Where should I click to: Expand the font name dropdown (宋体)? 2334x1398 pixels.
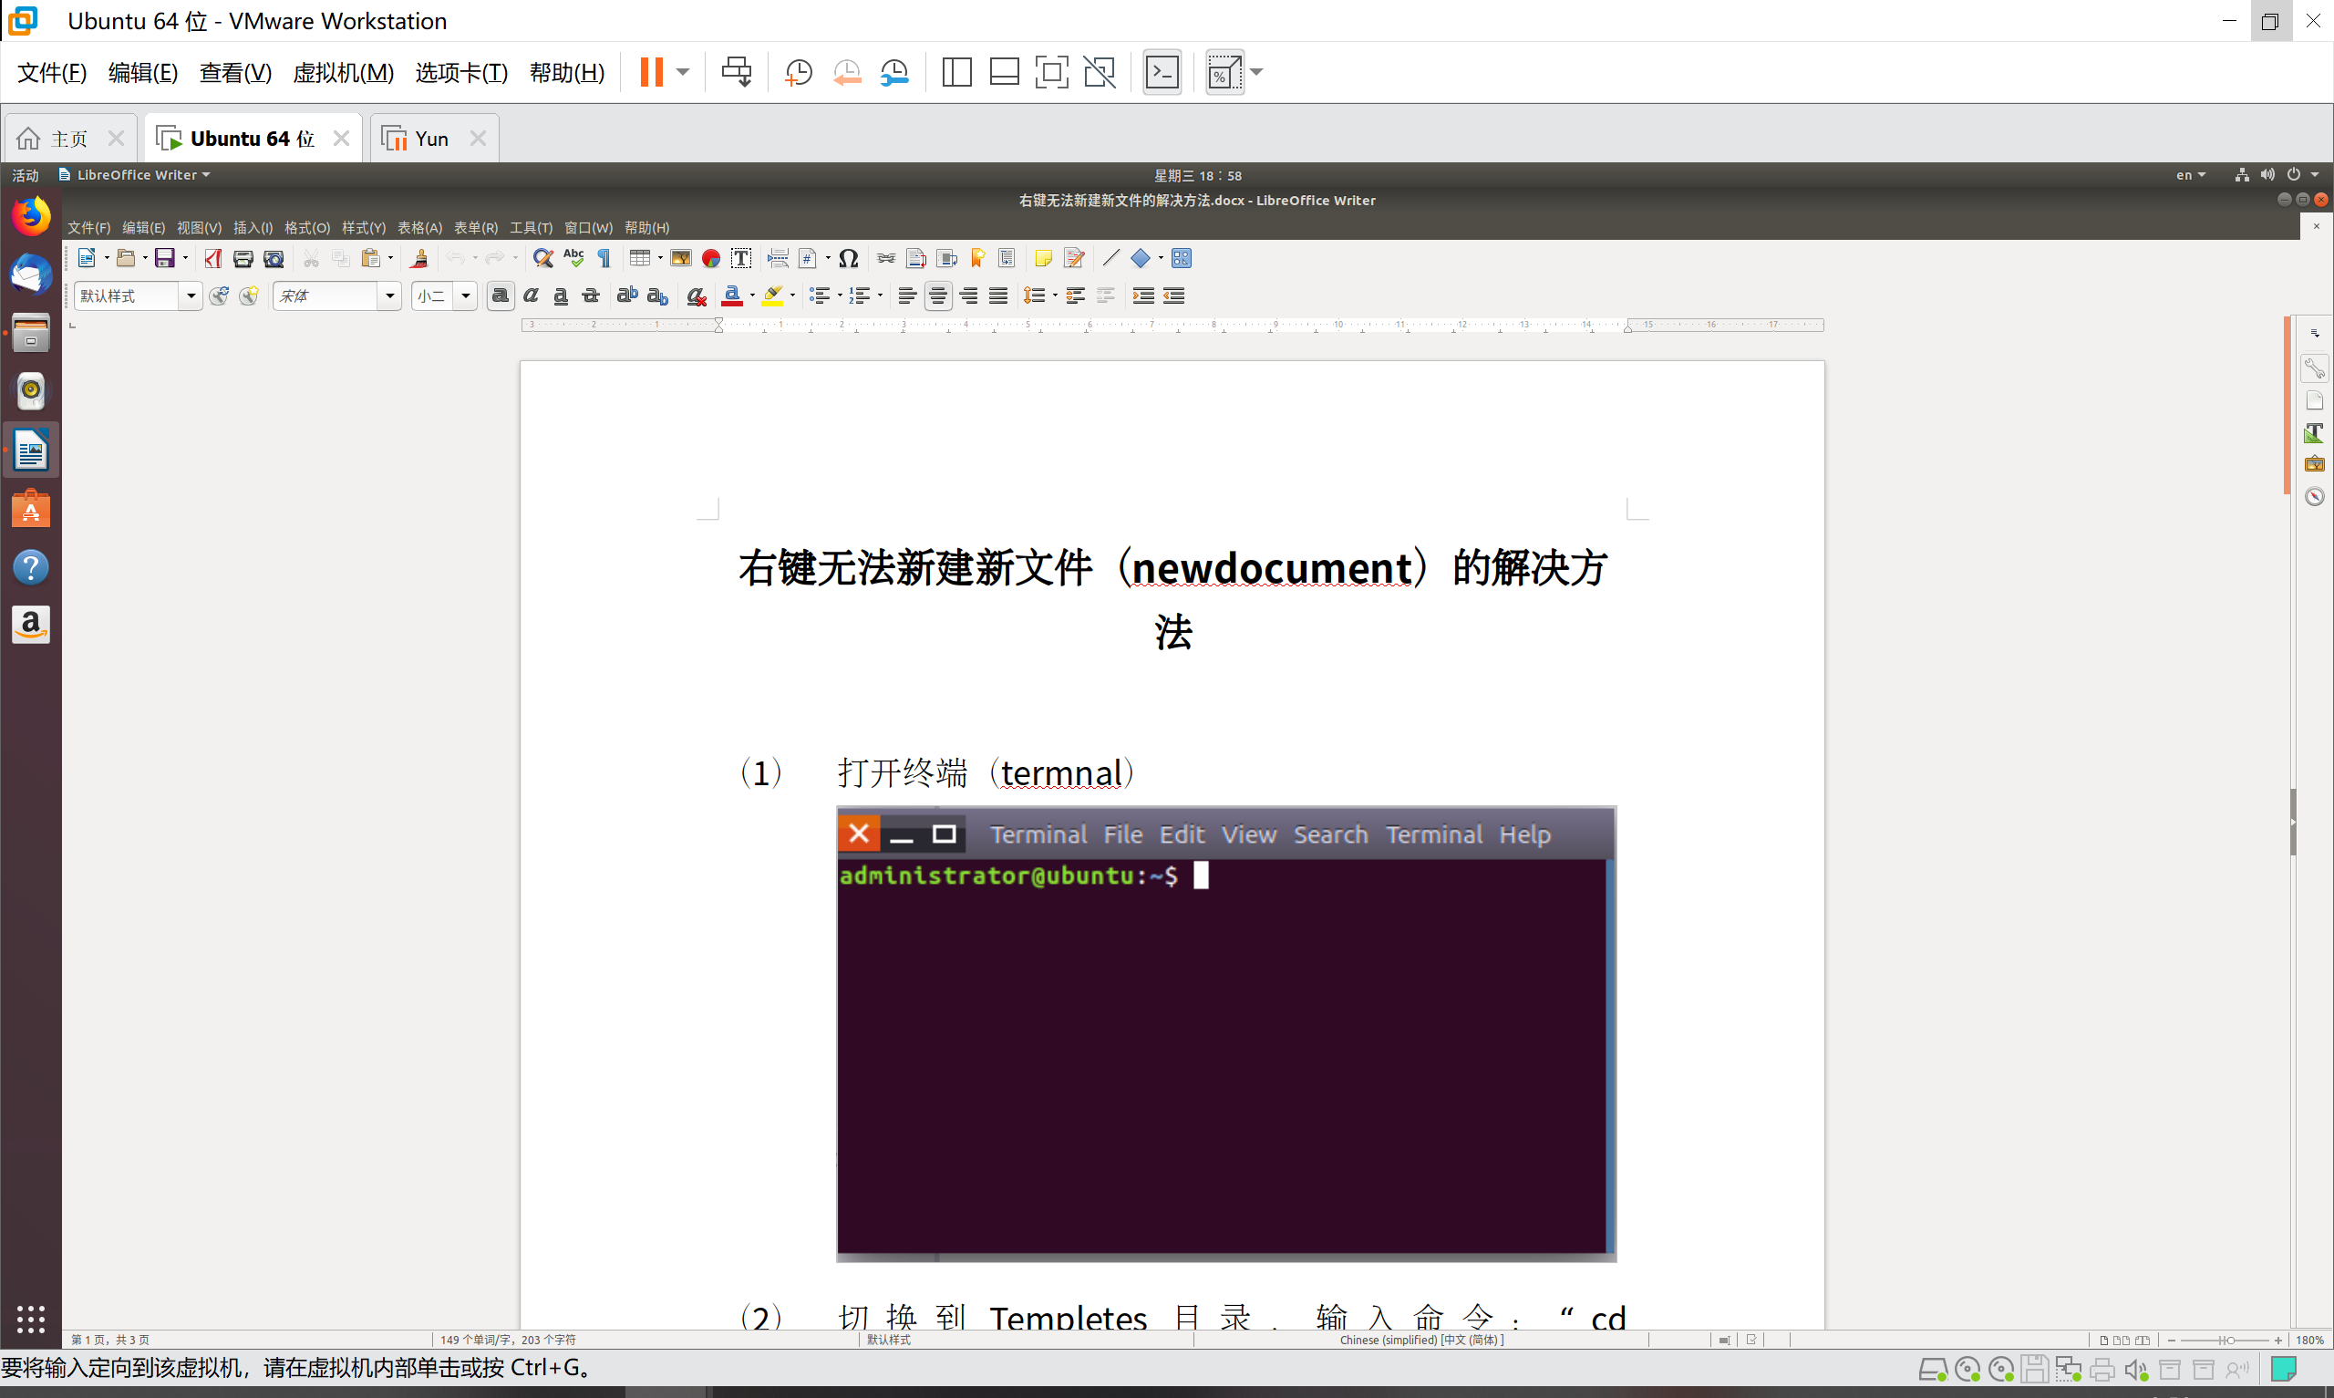coord(390,296)
